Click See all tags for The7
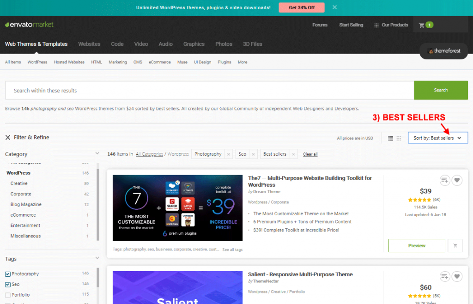The image size is (473, 304). pyautogui.click(x=232, y=249)
